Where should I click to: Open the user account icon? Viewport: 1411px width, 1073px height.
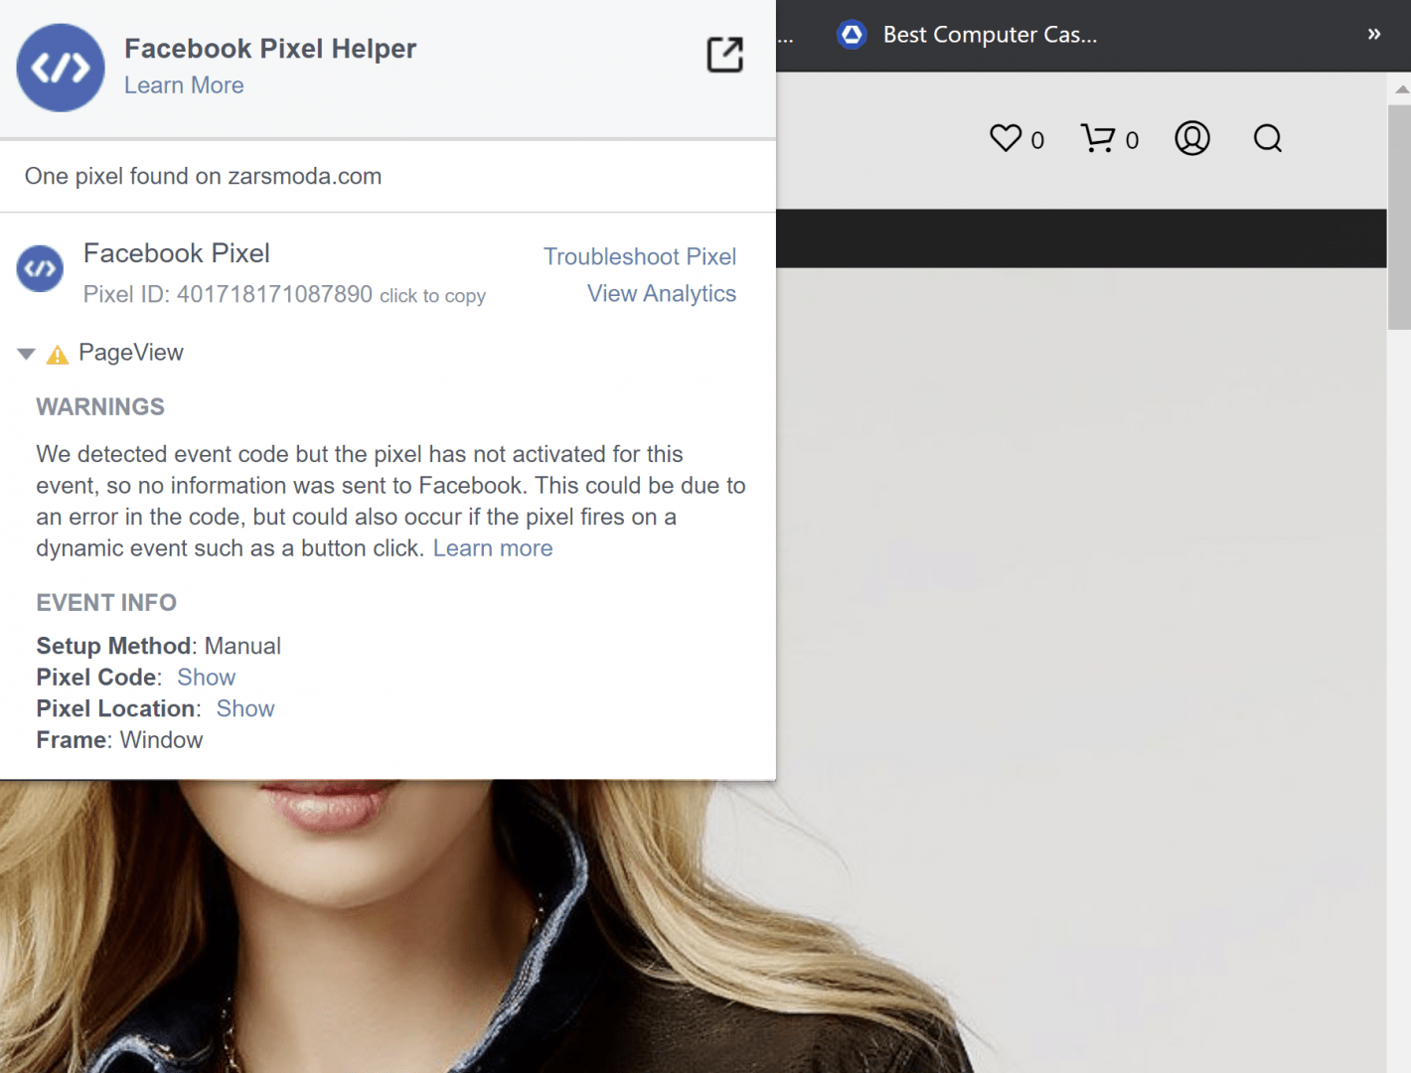coord(1192,138)
